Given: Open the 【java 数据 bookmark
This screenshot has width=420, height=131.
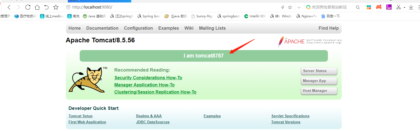Looking at the screenshot, I should tap(176, 16).
